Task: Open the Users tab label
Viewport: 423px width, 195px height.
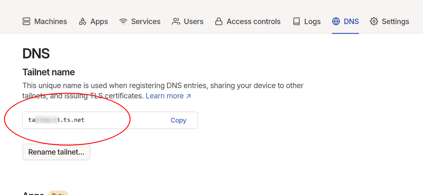Action: click(x=193, y=22)
